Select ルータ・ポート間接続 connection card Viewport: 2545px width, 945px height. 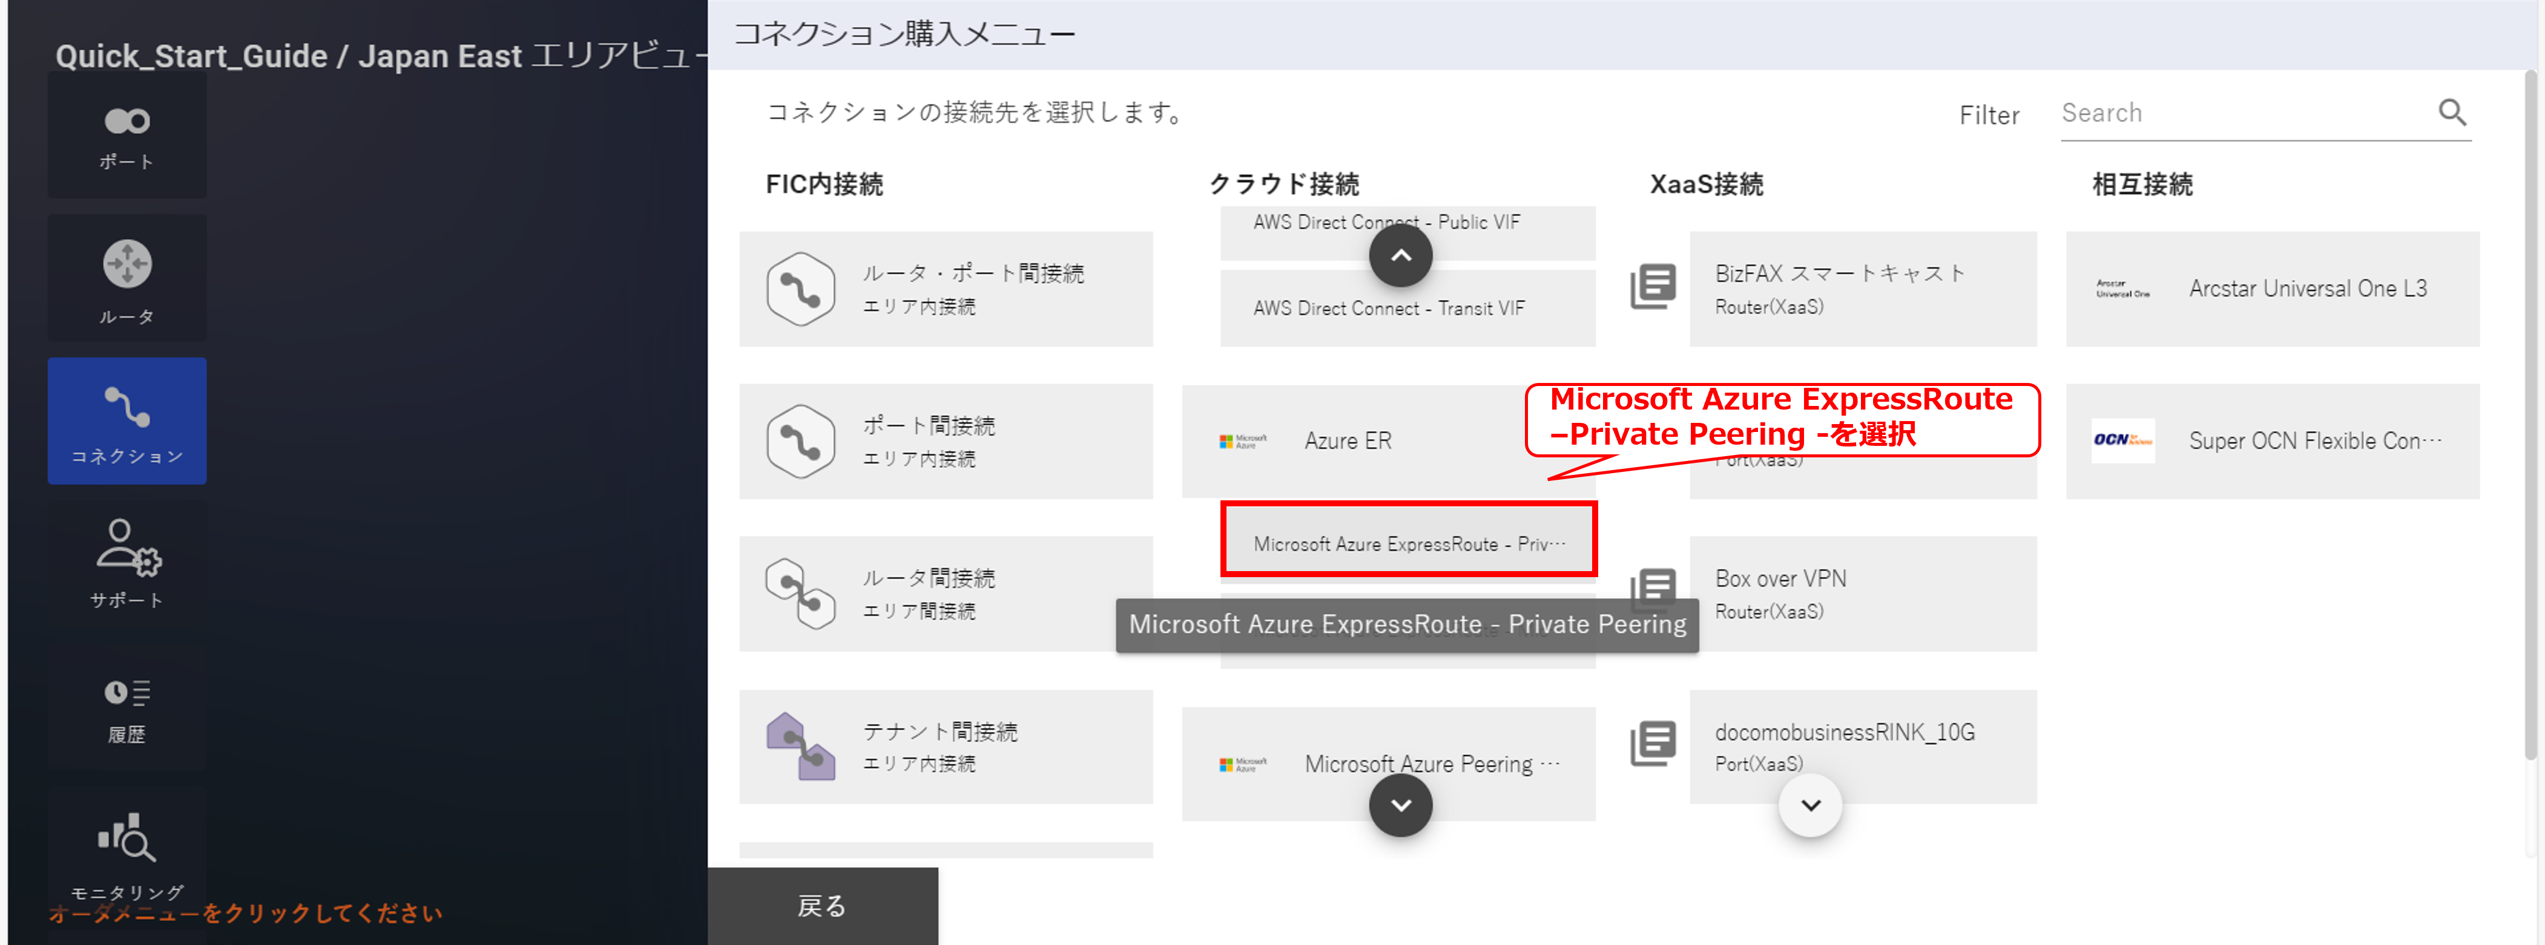tap(946, 289)
